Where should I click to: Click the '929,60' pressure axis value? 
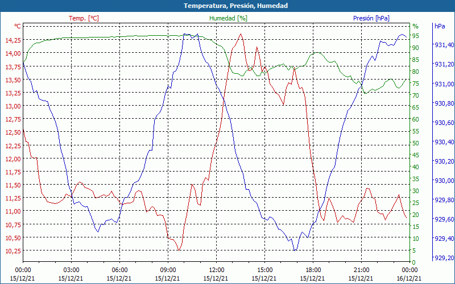tap(444, 219)
